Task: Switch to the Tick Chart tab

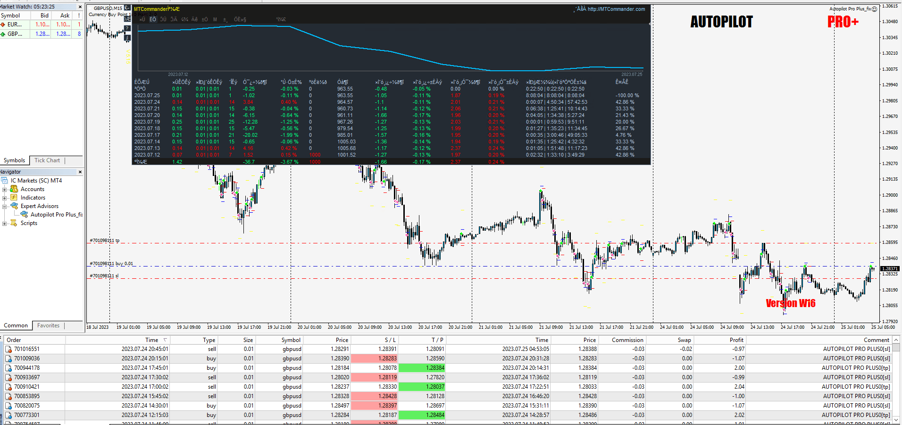Action: coord(47,160)
